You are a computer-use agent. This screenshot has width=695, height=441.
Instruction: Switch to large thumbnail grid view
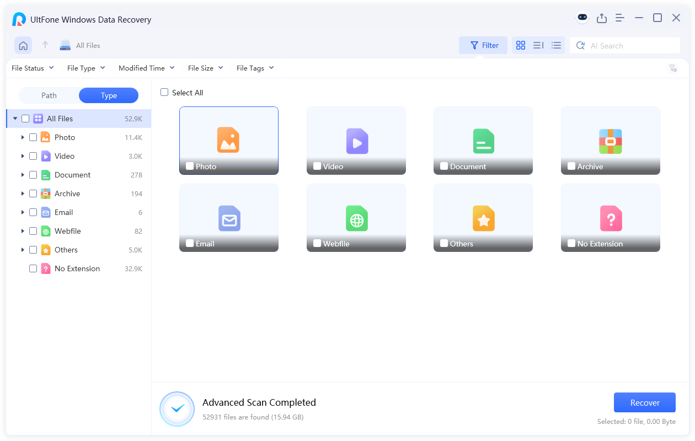[x=520, y=45]
